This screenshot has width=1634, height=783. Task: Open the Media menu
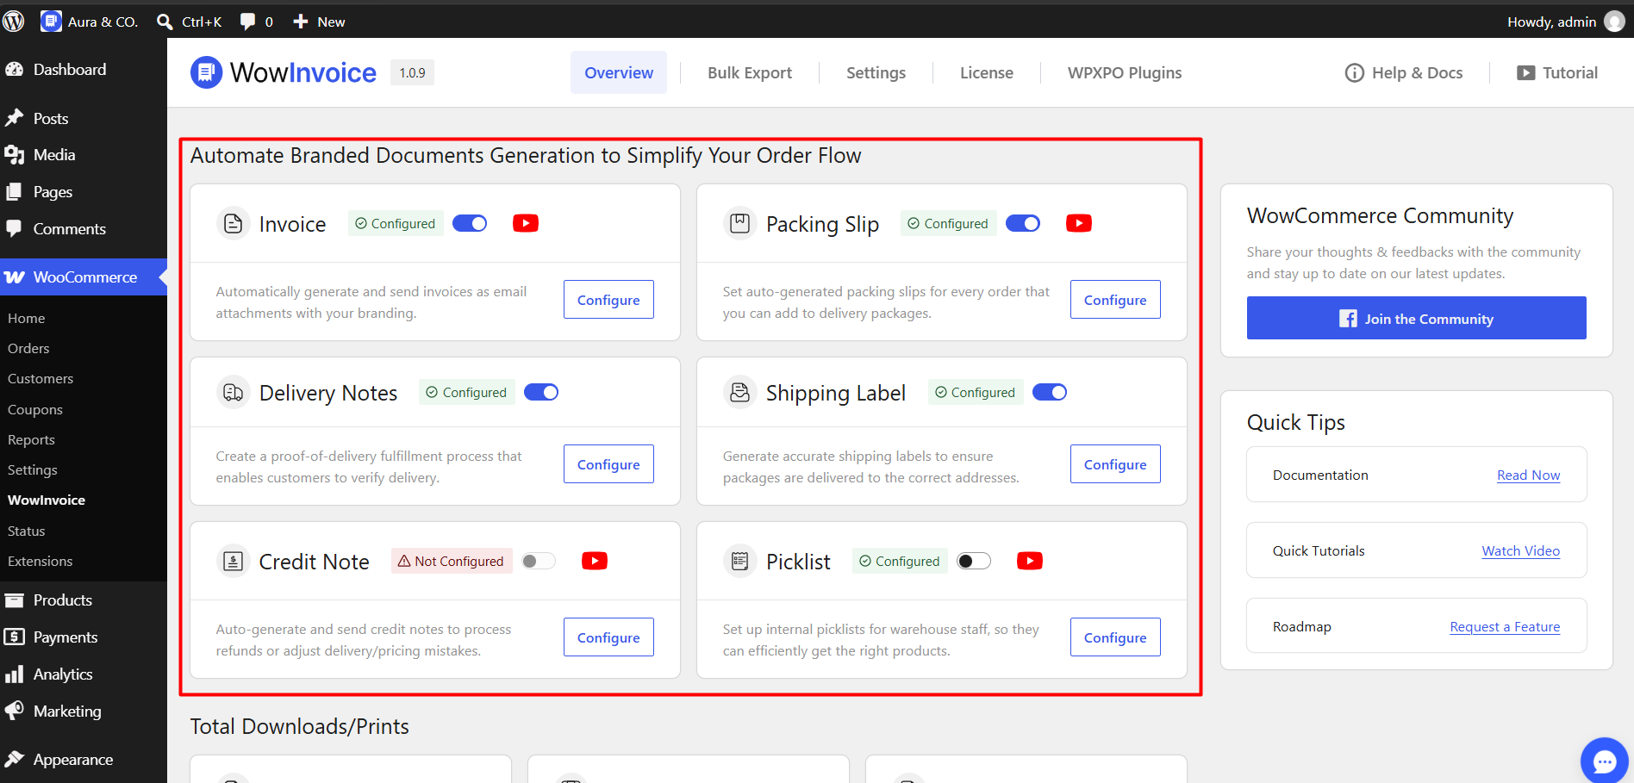click(84, 155)
